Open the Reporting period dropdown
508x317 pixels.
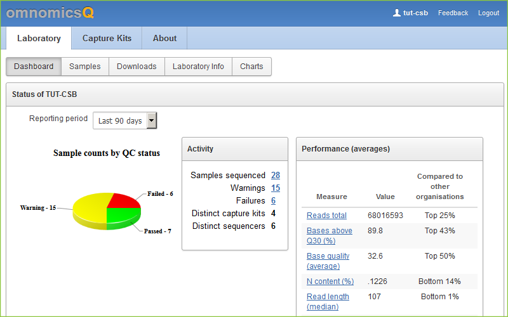click(124, 120)
